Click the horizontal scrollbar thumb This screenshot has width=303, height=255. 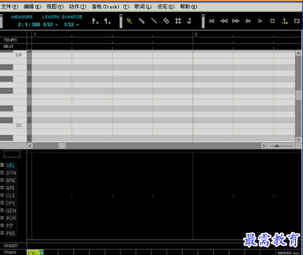click(62, 146)
